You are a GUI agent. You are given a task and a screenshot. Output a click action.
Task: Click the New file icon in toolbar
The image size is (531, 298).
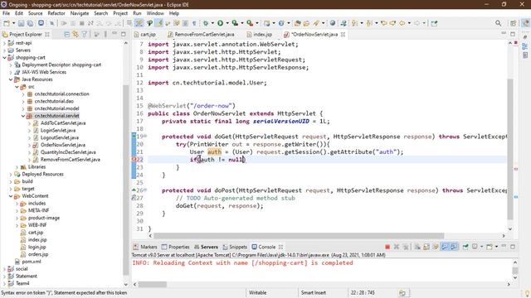7,23
